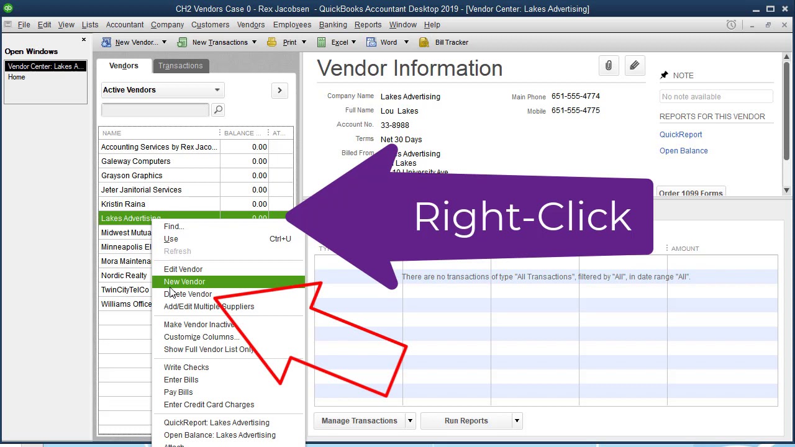Open Bill Tracker from toolbar
Image resolution: width=795 pixels, height=447 pixels.
(444, 42)
